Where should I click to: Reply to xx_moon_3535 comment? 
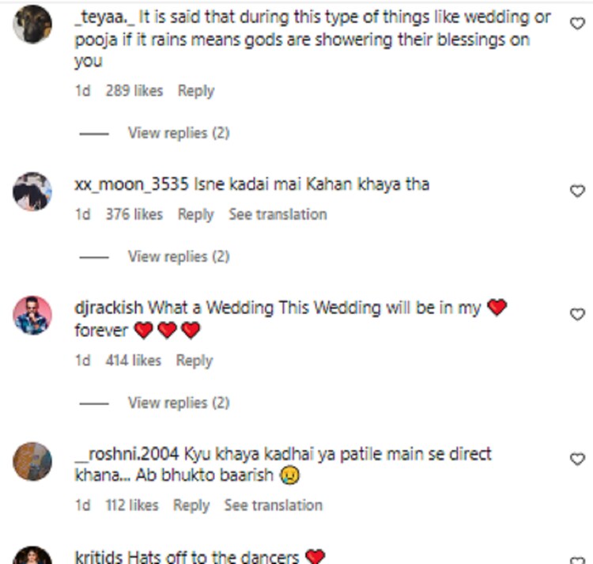195,214
